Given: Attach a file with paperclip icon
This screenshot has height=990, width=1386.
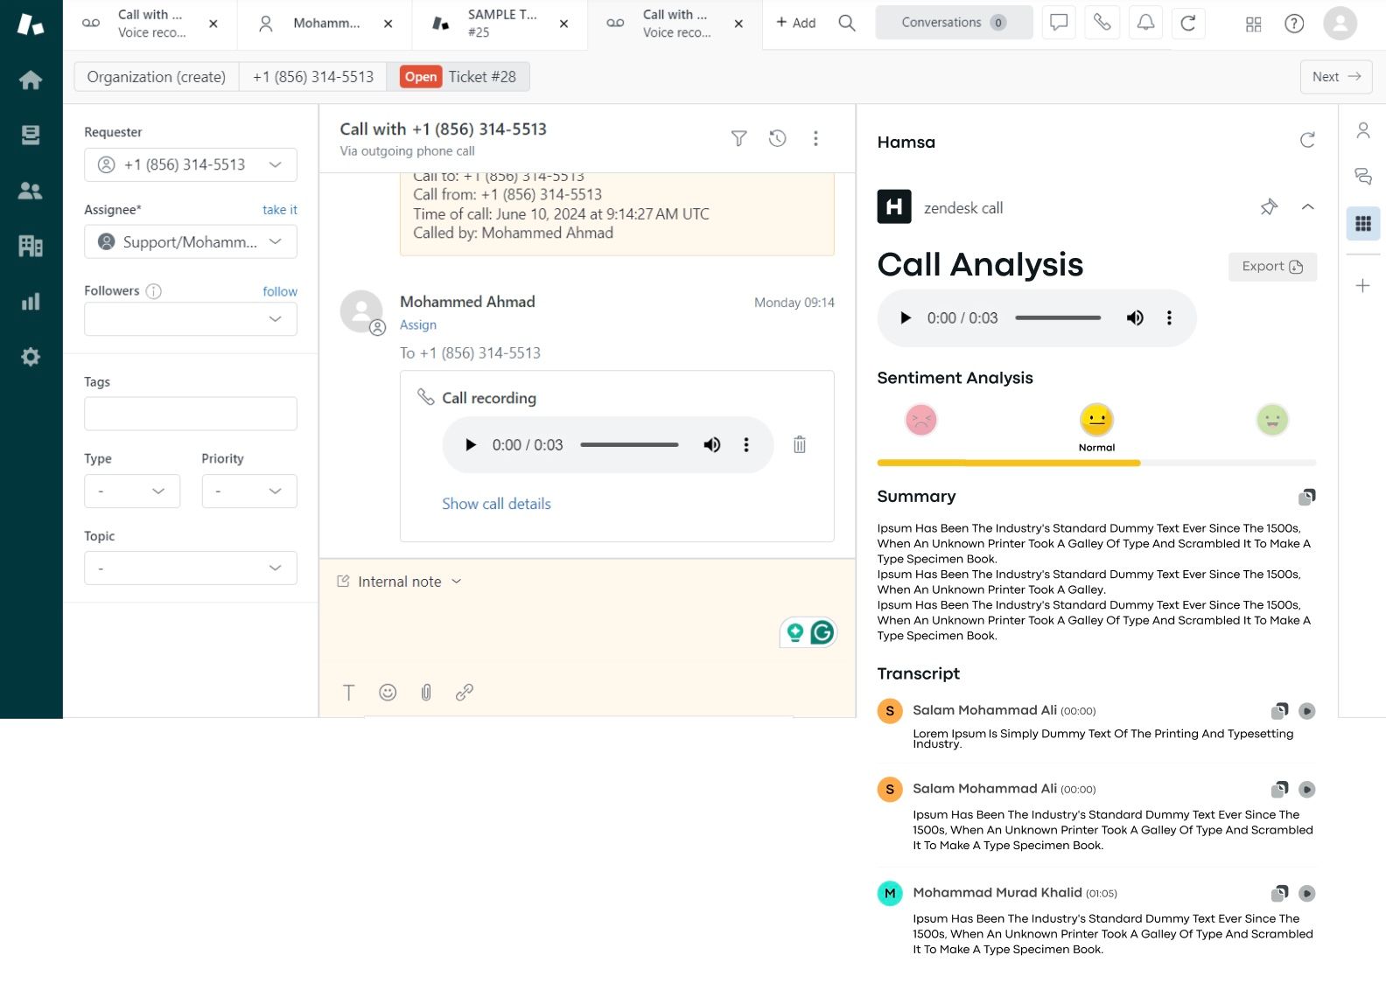Looking at the screenshot, I should tap(426, 693).
